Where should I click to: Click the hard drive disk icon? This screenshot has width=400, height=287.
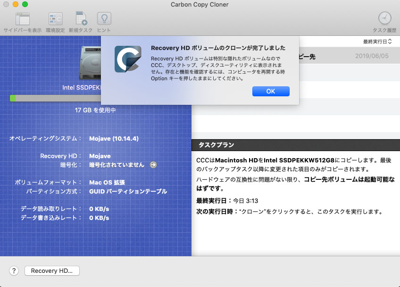[x=90, y=63]
